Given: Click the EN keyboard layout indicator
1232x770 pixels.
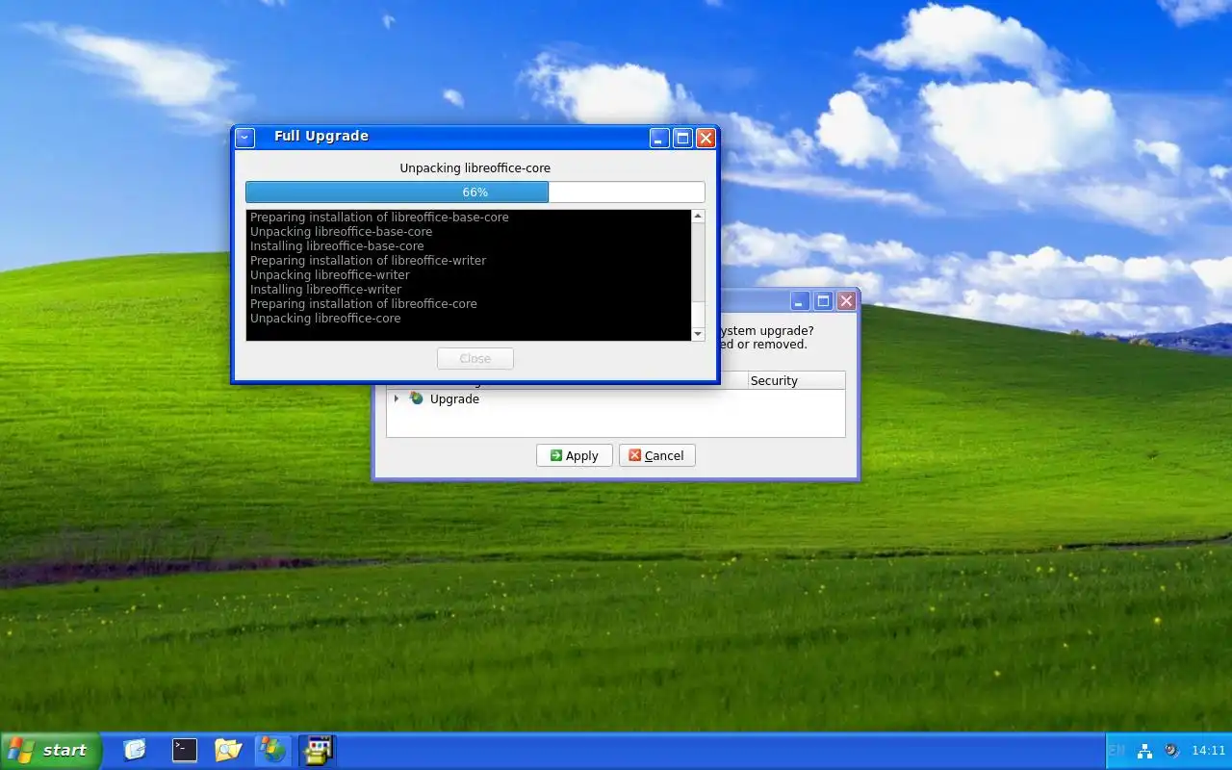Looking at the screenshot, I should 1117,751.
